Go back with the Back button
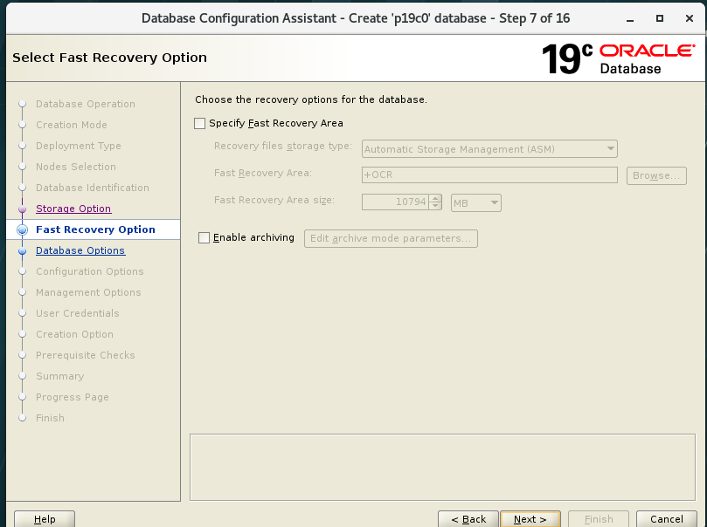707x527 pixels. [x=468, y=519]
